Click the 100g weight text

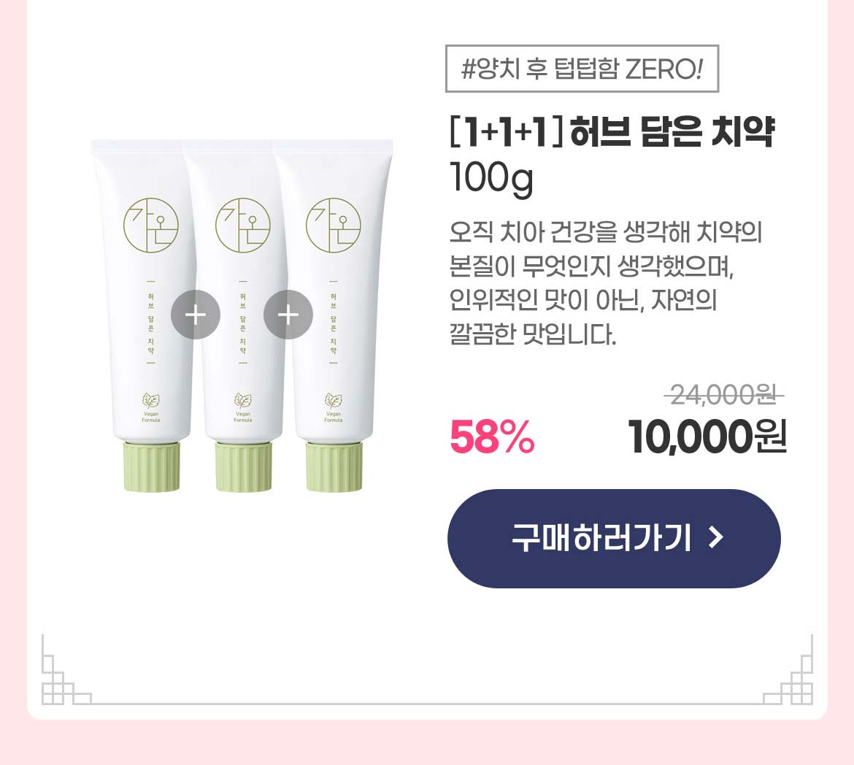coord(491,179)
